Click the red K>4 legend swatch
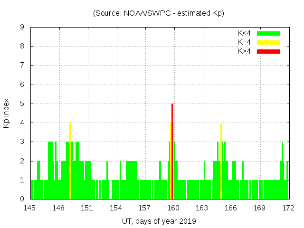Image resolution: width=304 pixels, height=228 pixels. point(268,51)
